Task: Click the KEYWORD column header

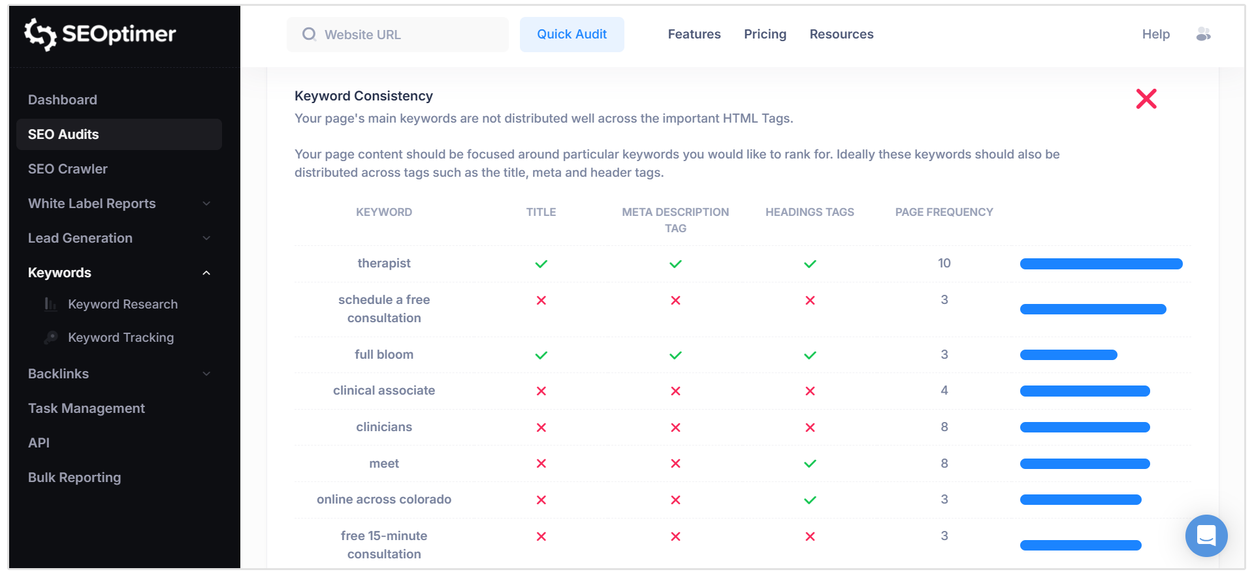Action: coord(384,212)
